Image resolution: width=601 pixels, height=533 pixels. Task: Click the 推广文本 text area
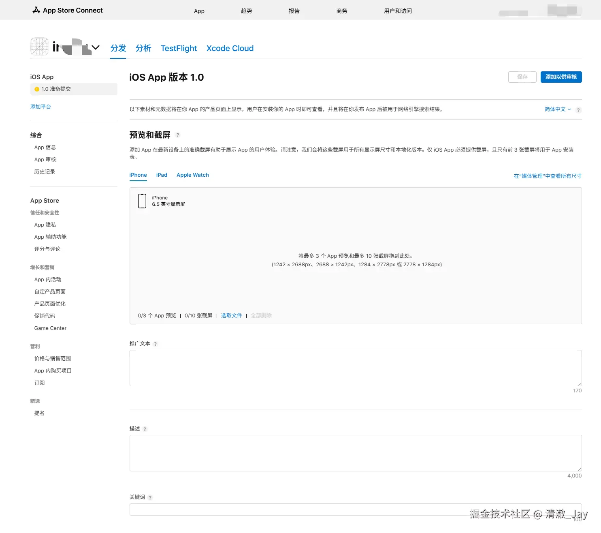[356, 368]
